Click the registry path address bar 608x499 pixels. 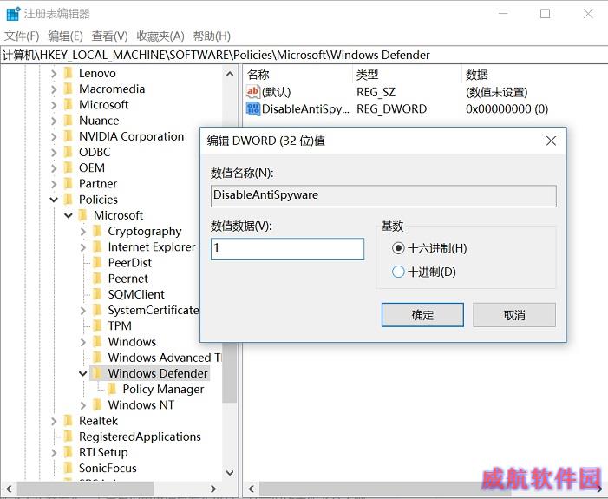(304, 55)
